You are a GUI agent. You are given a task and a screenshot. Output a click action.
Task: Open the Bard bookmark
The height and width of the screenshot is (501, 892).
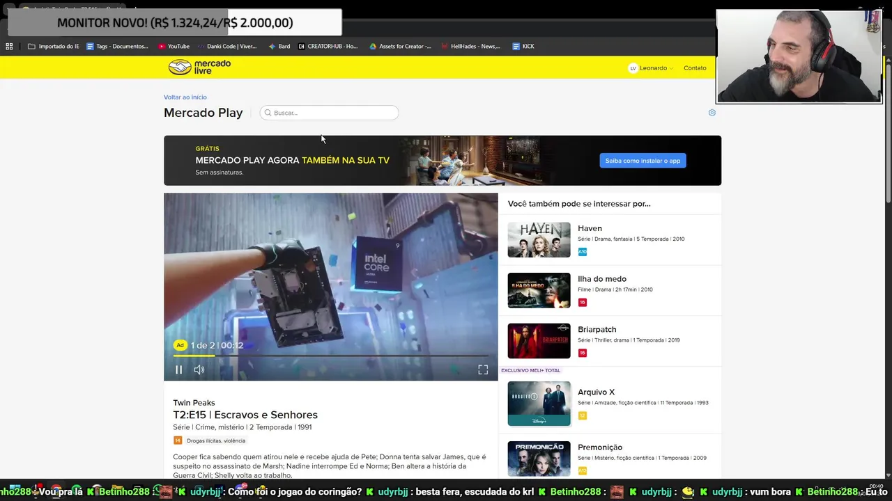[x=279, y=47]
